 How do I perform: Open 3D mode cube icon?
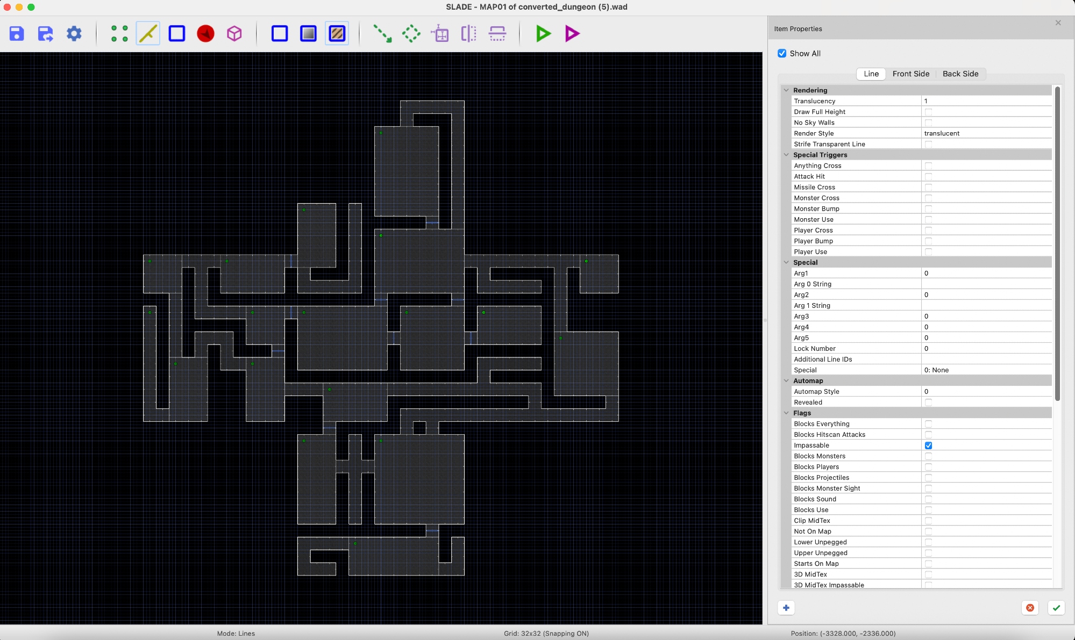pyautogui.click(x=234, y=34)
